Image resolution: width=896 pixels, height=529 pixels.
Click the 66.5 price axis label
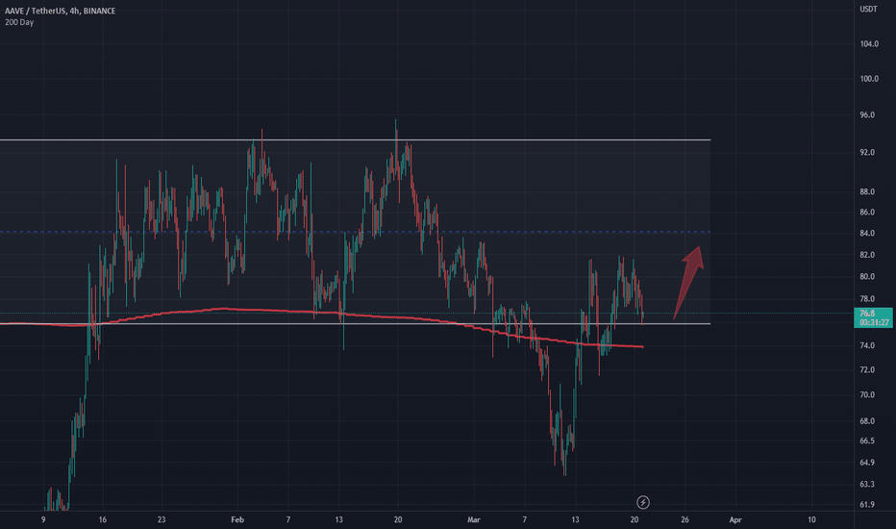click(x=867, y=441)
